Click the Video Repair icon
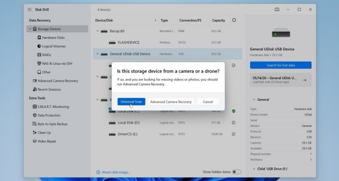The image size is (339, 181). (35, 141)
